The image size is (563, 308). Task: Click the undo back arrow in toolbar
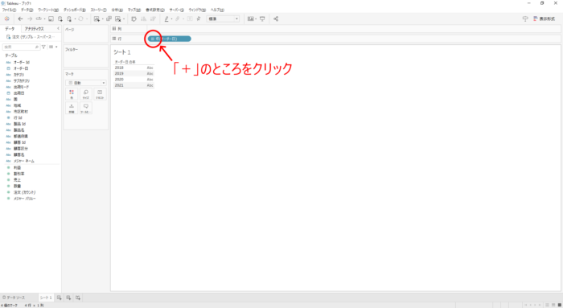(20, 18)
